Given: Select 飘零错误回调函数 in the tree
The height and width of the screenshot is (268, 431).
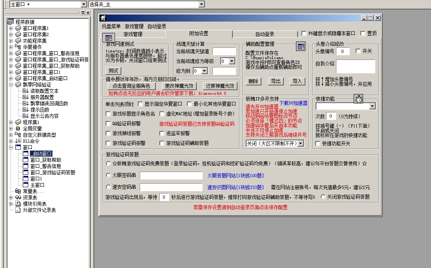Looking at the screenshot, I should click(49, 103).
